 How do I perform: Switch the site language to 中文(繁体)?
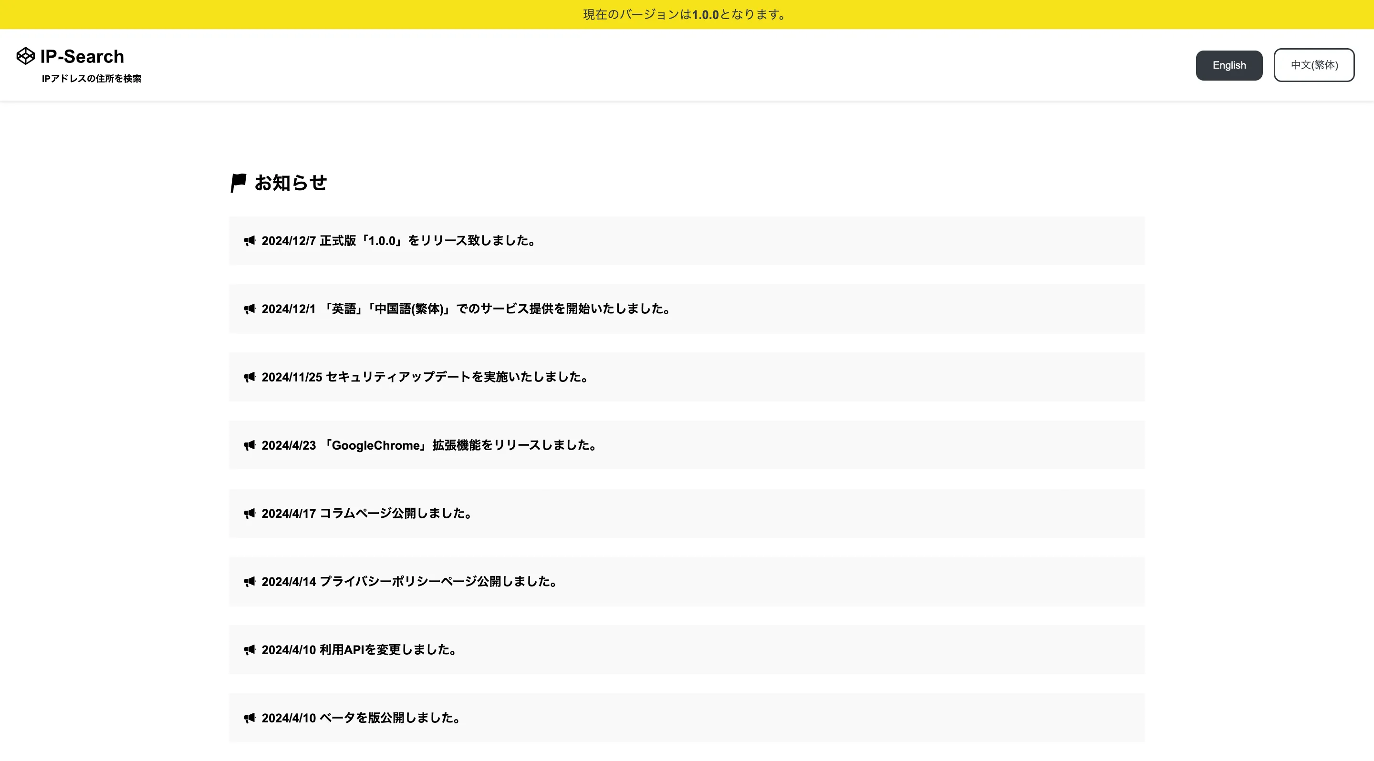[1314, 64]
